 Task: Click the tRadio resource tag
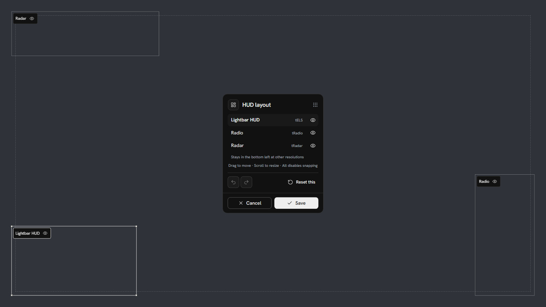click(297, 133)
